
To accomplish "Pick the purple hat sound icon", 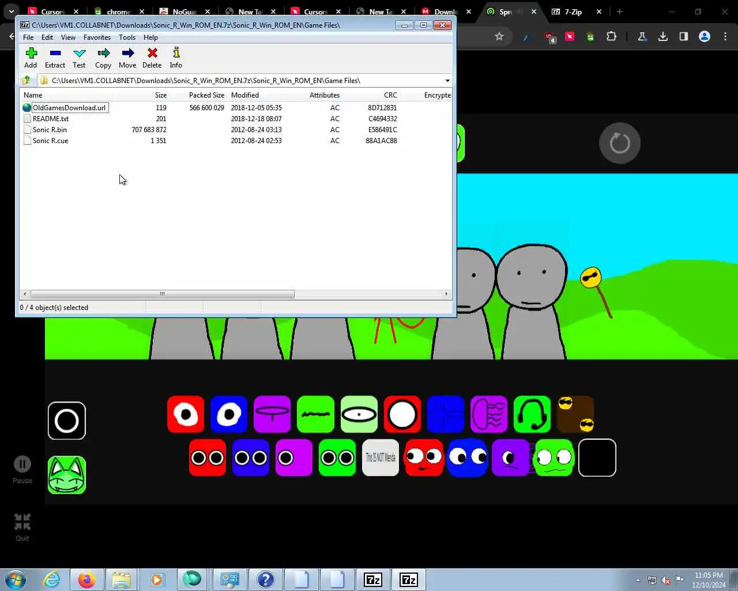I will tap(272, 414).
